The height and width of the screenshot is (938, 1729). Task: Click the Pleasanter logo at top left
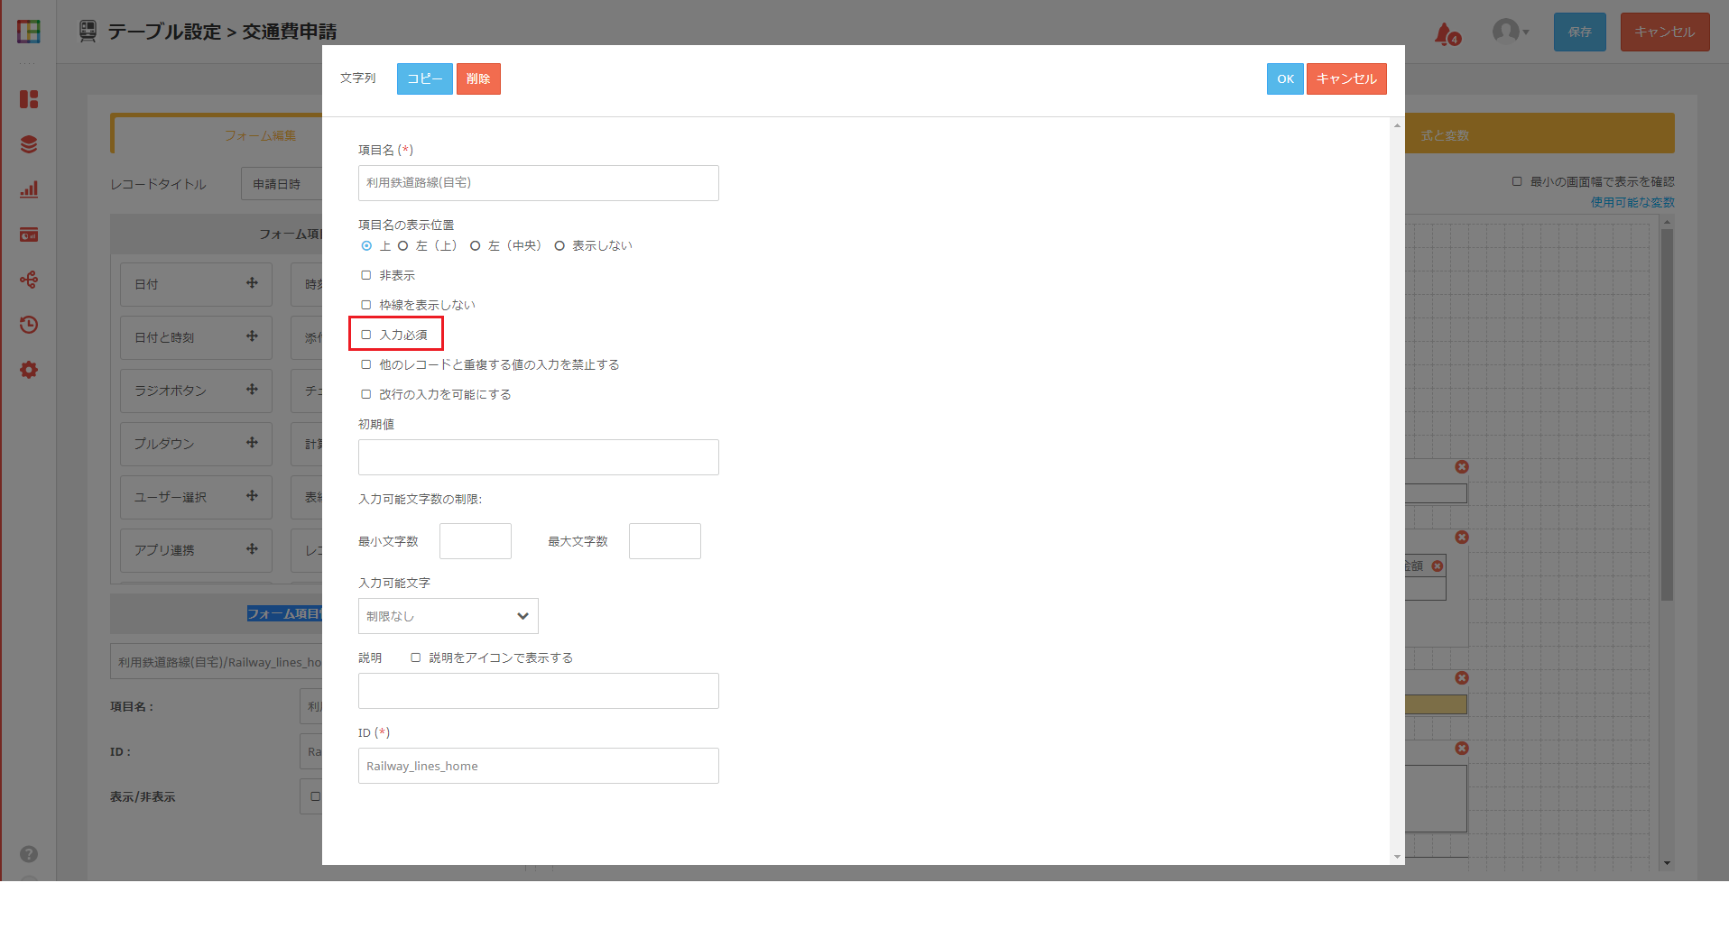click(x=29, y=32)
